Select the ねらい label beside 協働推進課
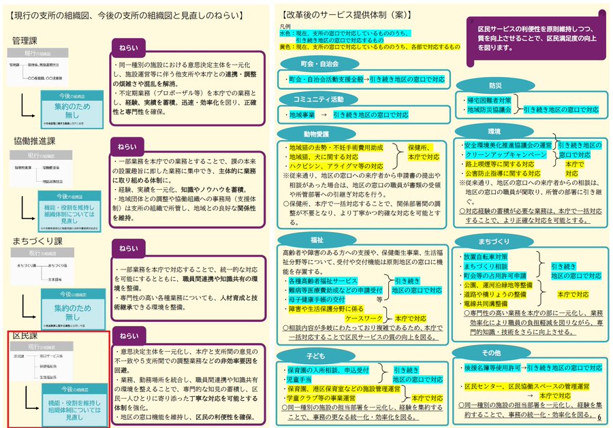613x428 pixels. click(x=127, y=147)
